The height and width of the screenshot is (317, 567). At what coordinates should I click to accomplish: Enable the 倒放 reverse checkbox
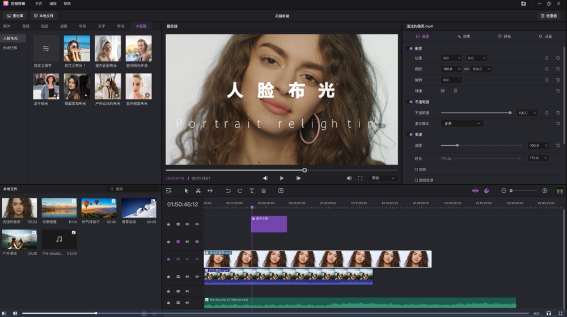[417, 169]
